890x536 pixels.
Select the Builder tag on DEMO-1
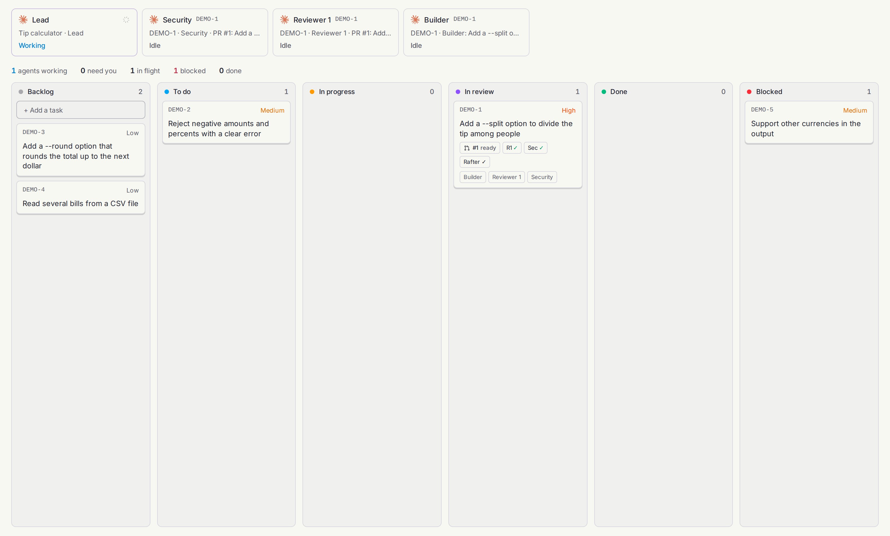(473, 177)
